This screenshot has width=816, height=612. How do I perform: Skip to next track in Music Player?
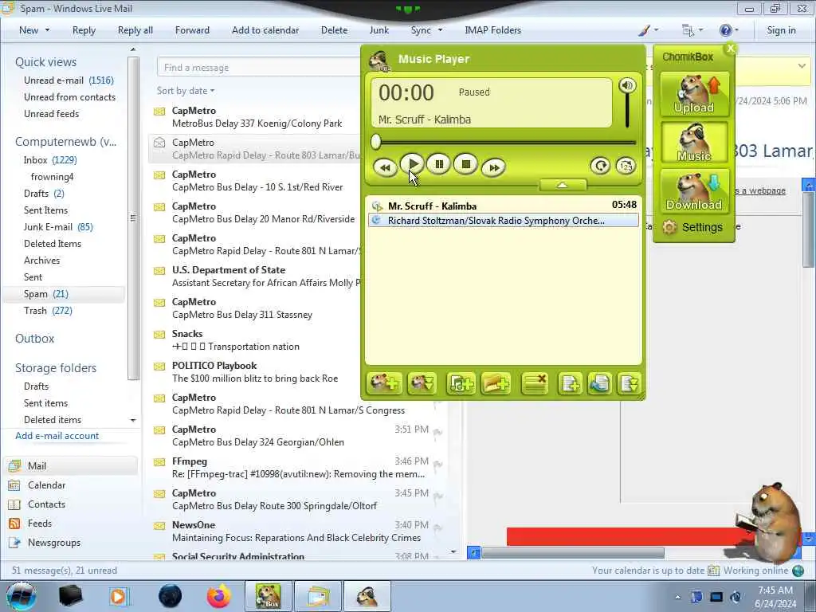493,167
